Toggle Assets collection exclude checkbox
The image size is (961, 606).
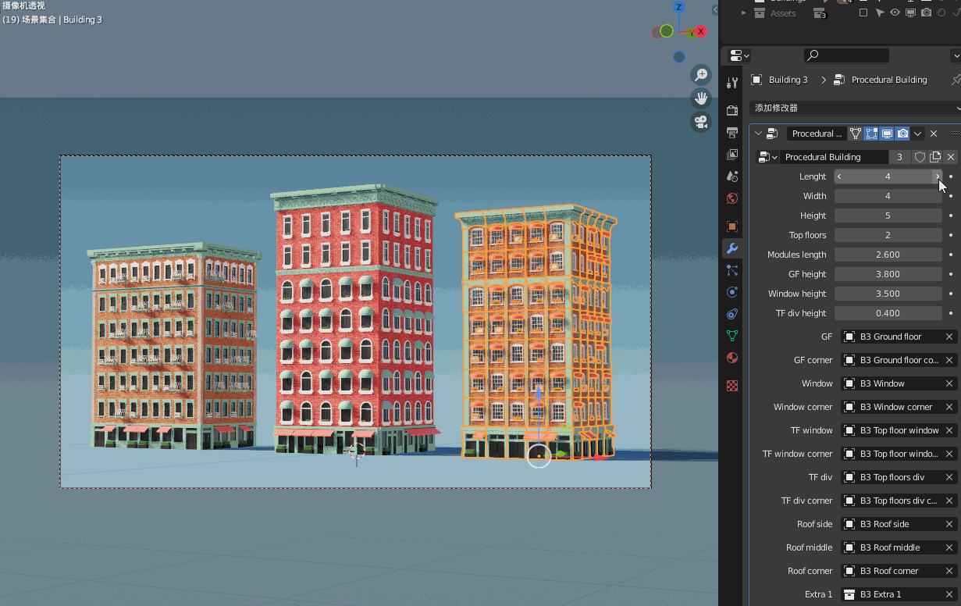[x=863, y=13]
